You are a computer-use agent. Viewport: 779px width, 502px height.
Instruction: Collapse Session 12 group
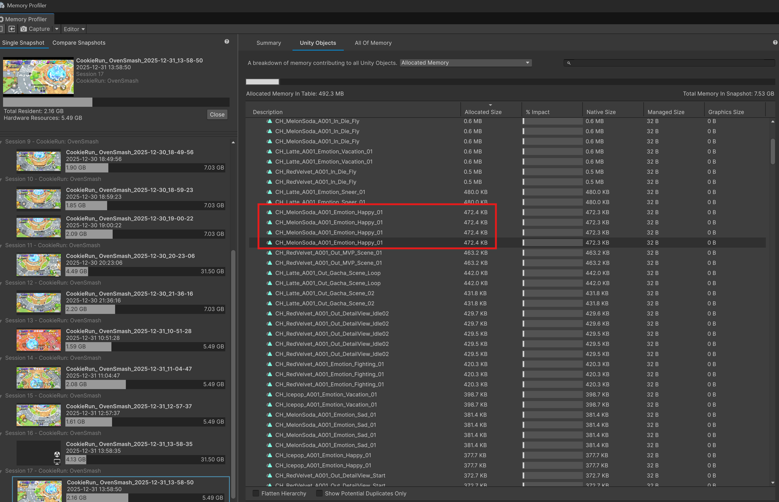point(2,283)
